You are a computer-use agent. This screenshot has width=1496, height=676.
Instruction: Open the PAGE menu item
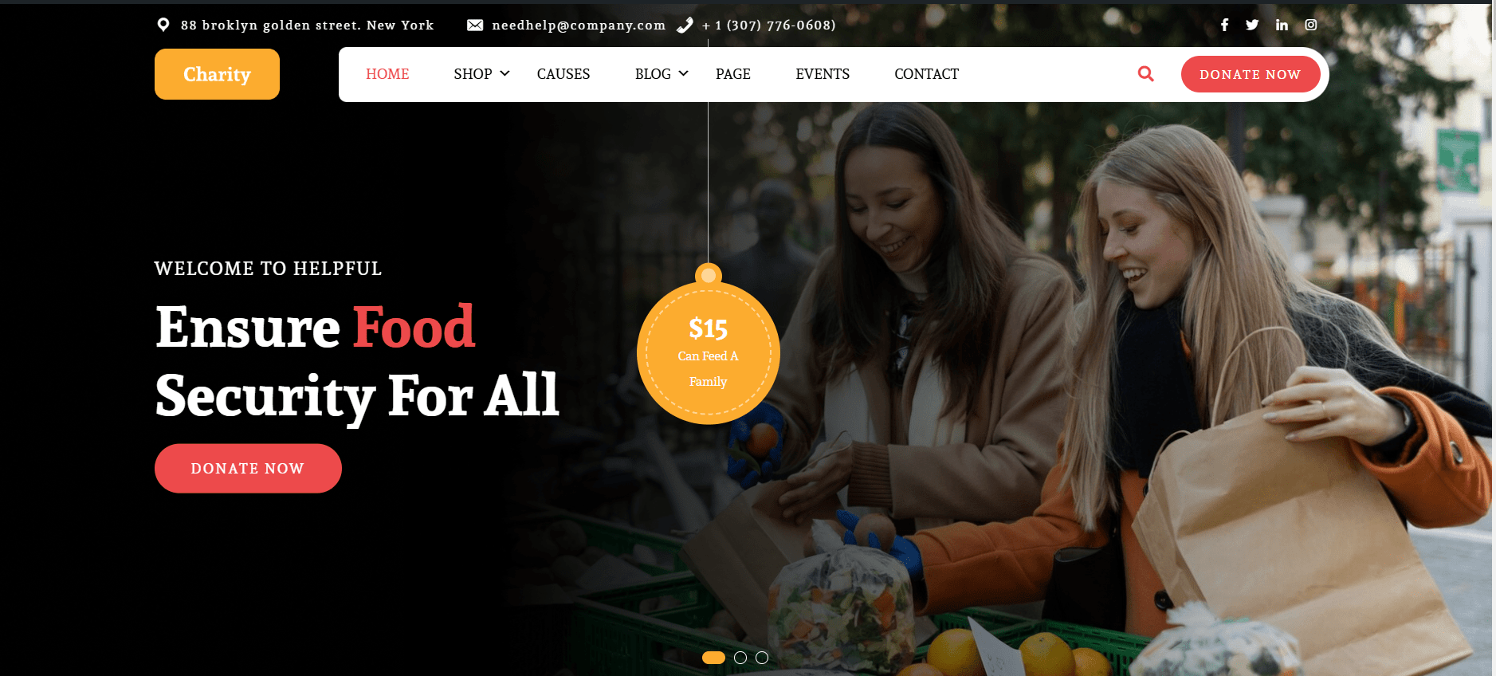(733, 74)
